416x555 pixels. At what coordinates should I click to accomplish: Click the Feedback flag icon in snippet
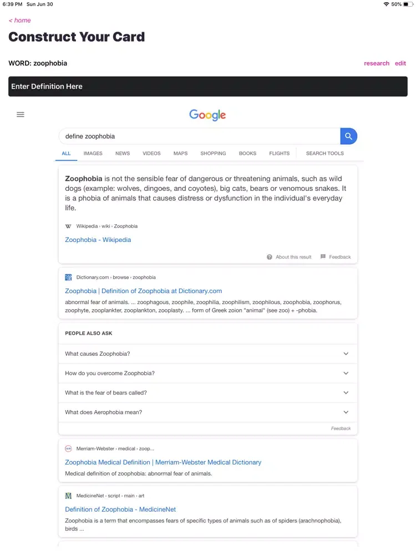pos(323,256)
